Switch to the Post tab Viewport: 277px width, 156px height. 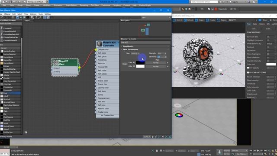249,24
